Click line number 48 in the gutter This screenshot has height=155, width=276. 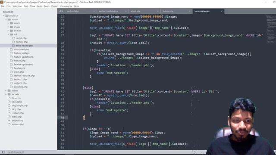click(x=62, y=118)
